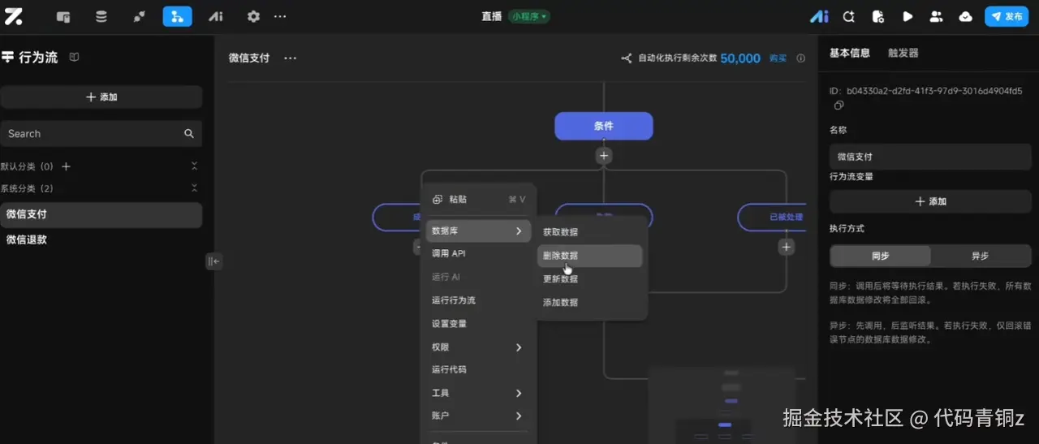The width and height of the screenshot is (1039, 444).
Task: Open the gray Ai icon in left toolbar
Action: click(215, 16)
